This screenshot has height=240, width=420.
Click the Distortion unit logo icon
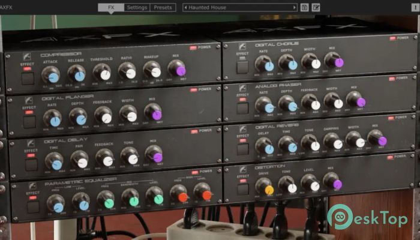(242, 169)
